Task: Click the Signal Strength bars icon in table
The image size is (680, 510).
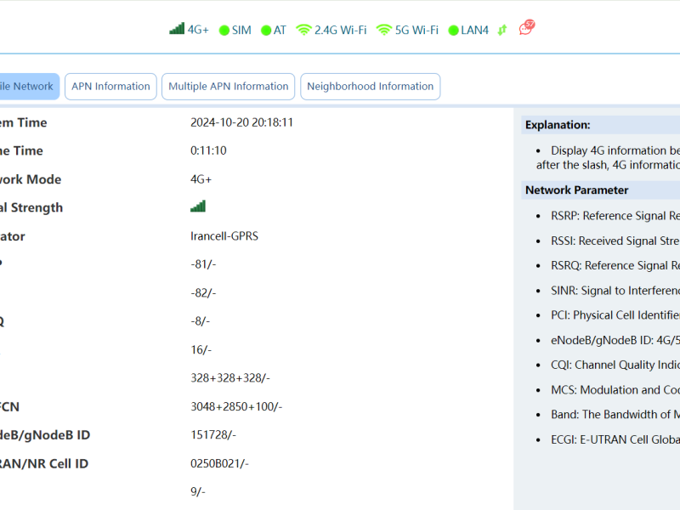Action: pos(198,207)
